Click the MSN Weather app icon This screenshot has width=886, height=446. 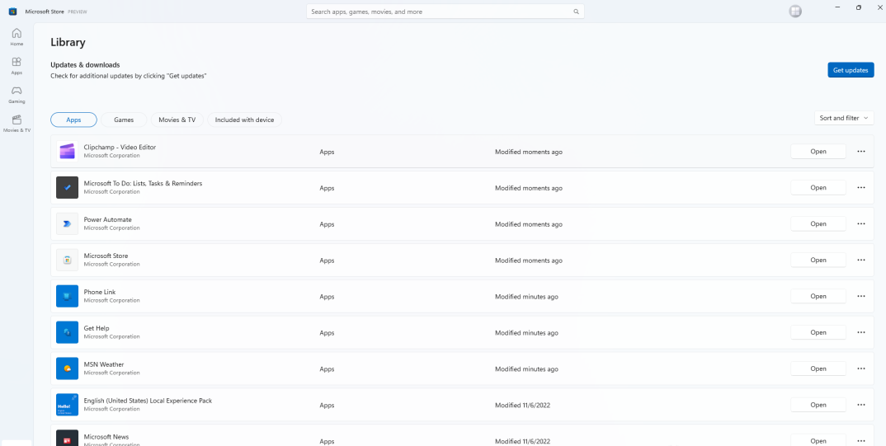point(67,369)
